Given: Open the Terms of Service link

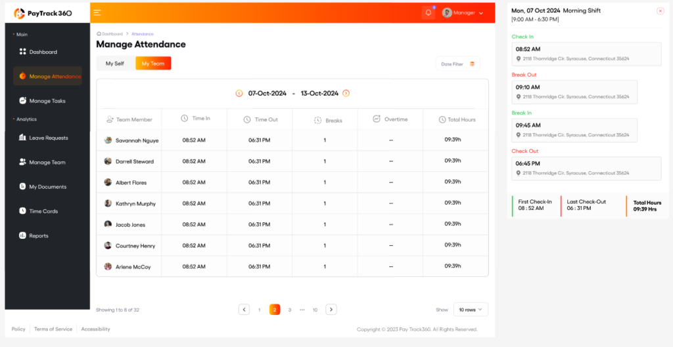Looking at the screenshot, I should pos(53,329).
